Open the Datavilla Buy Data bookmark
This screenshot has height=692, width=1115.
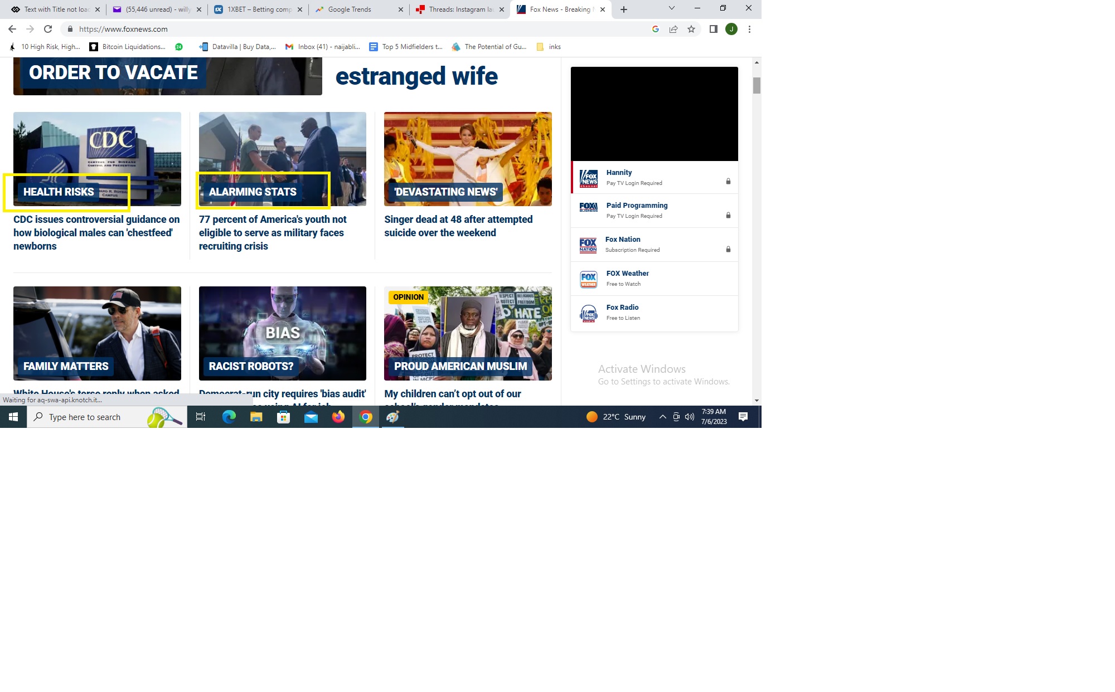coord(237,47)
